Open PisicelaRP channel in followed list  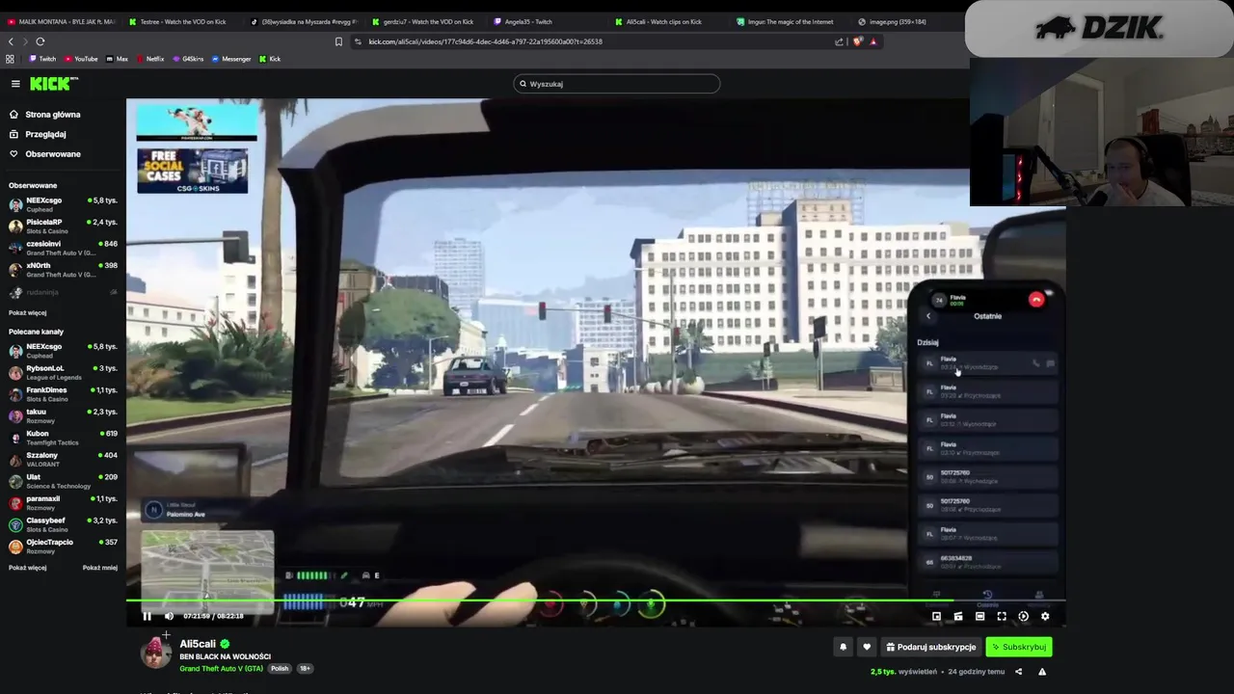[63, 227]
